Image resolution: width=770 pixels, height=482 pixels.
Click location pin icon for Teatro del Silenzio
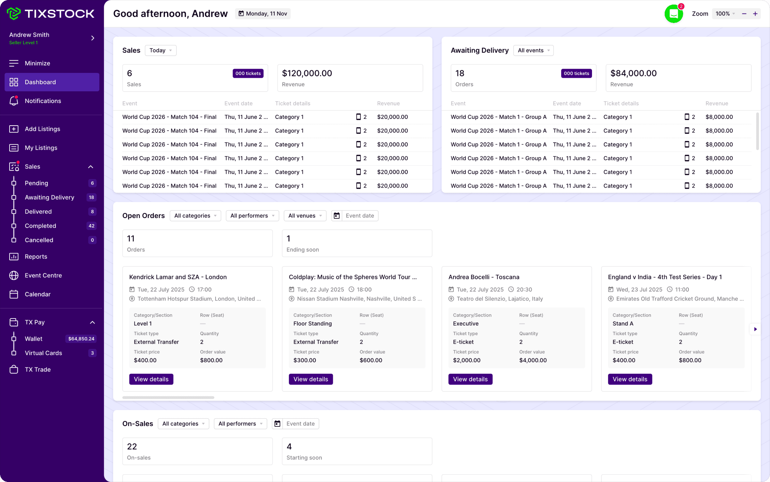pyautogui.click(x=451, y=299)
